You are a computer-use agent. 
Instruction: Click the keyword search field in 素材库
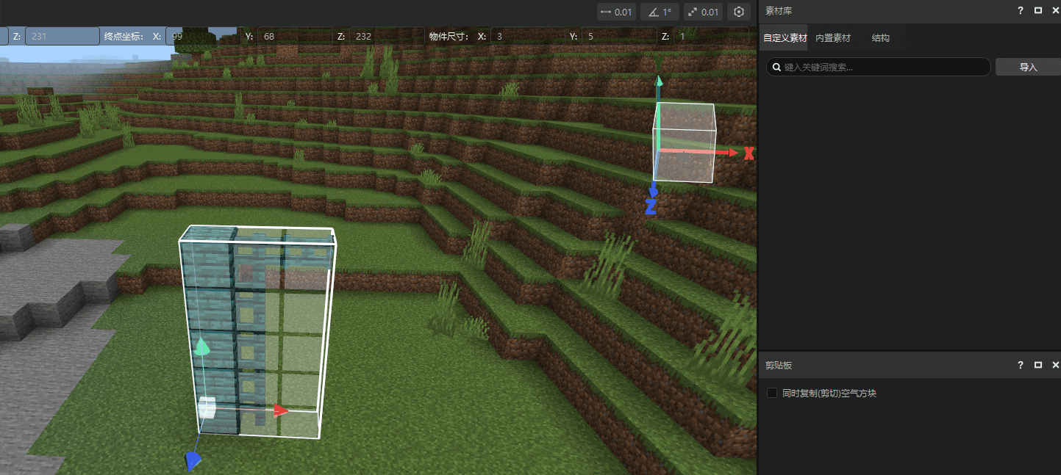[878, 67]
